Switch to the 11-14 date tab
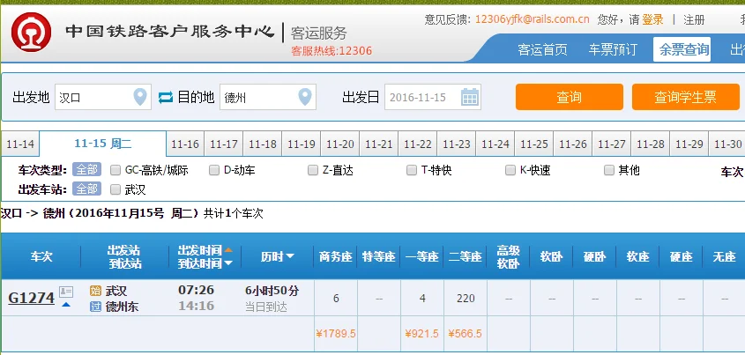This screenshot has width=745, height=355. (20, 144)
